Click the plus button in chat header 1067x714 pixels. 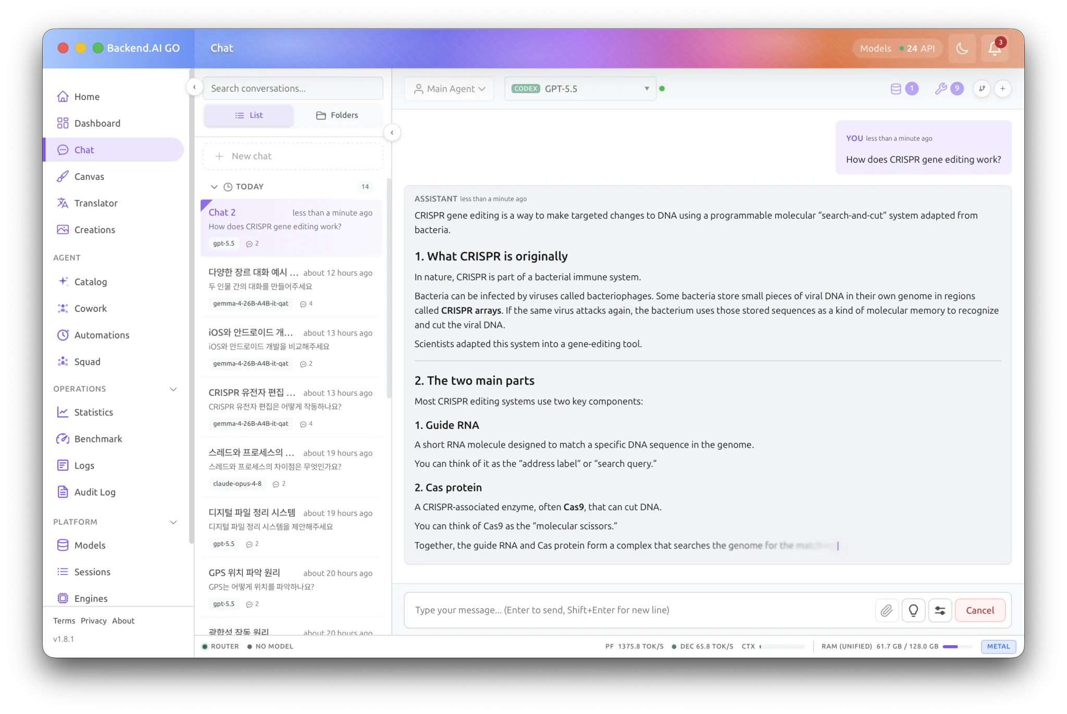(1002, 89)
